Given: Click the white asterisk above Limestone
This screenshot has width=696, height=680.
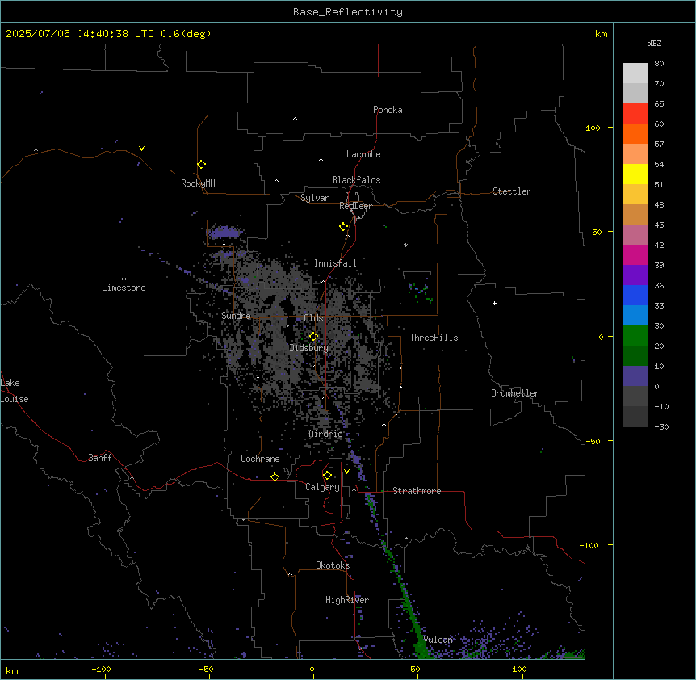Looking at the screenshot, I should coord(124,279).
